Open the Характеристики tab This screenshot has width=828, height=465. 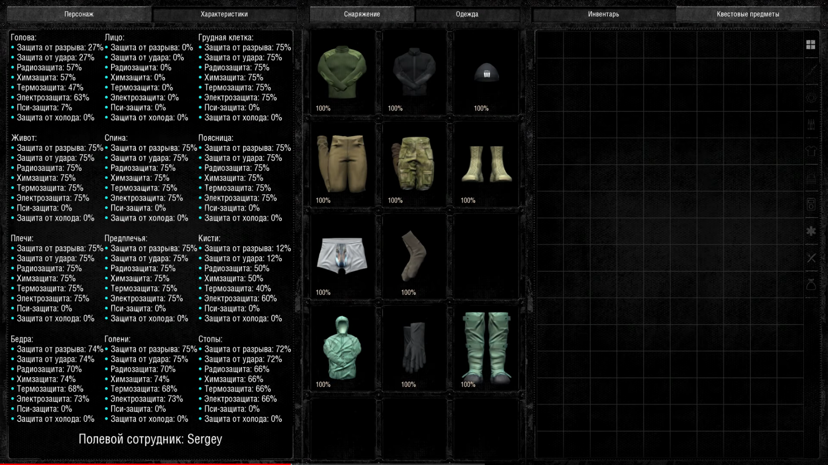point(224,14)
